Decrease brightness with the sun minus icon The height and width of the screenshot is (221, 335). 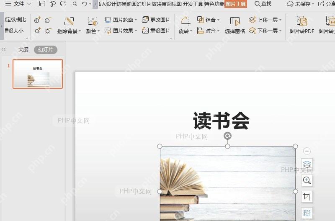point(48,31)
